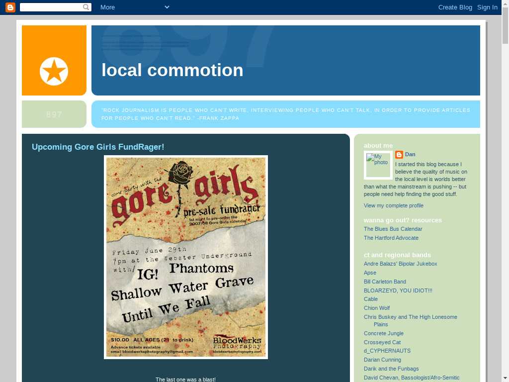The height and width of the screenshot is (382, 509).
Task: Open the local commotion blog title
Action: (172, 70)
